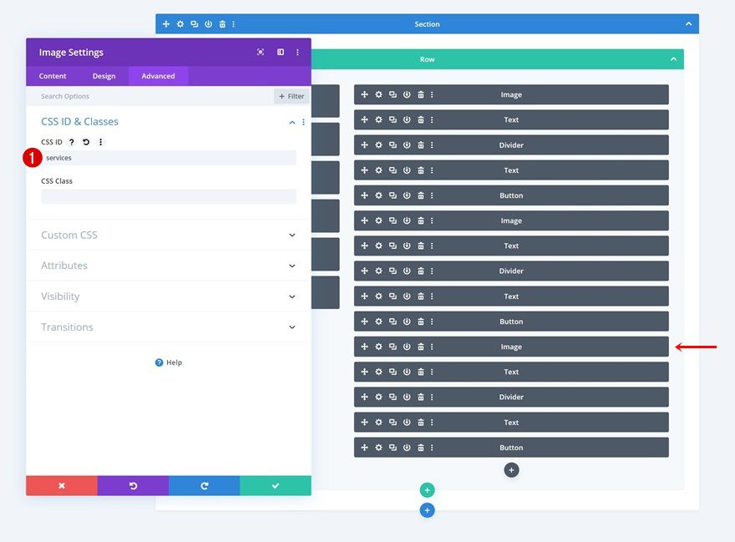Expand the Custom CSS section

pos(168,235)
